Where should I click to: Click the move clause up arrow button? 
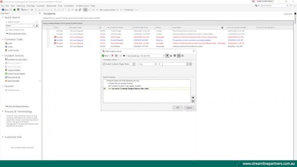point(193,97)
